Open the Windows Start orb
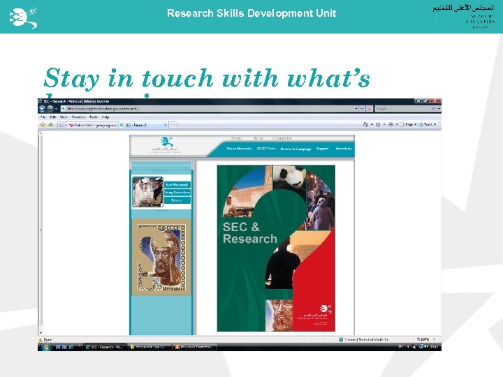The height and width of the screenshot is (377, 503). (45, 346)
